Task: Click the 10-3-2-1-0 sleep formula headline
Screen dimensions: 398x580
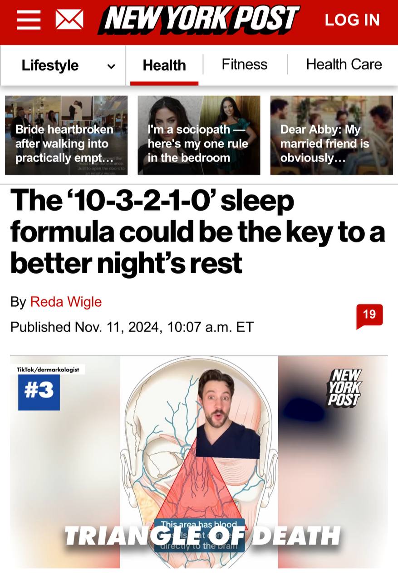Action: point(198,231)
